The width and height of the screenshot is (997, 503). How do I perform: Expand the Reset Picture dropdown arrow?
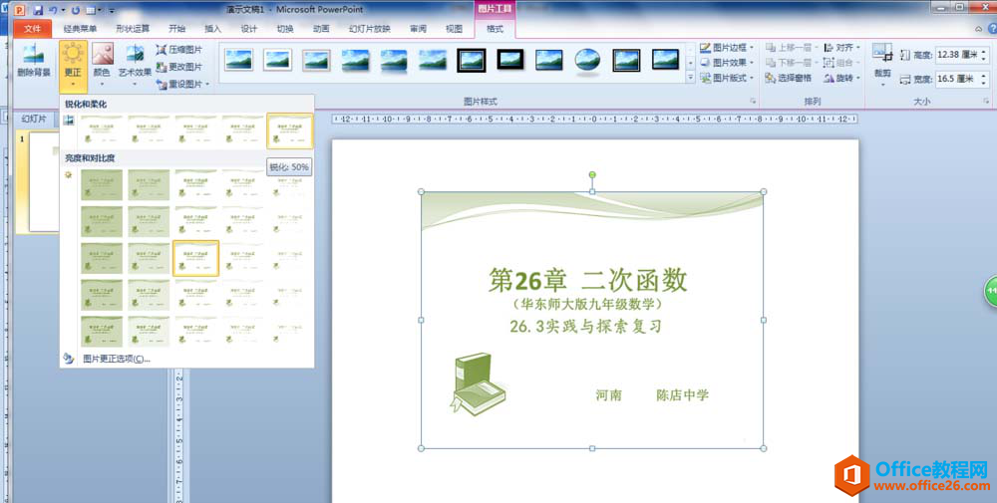[x=207, y=85]
